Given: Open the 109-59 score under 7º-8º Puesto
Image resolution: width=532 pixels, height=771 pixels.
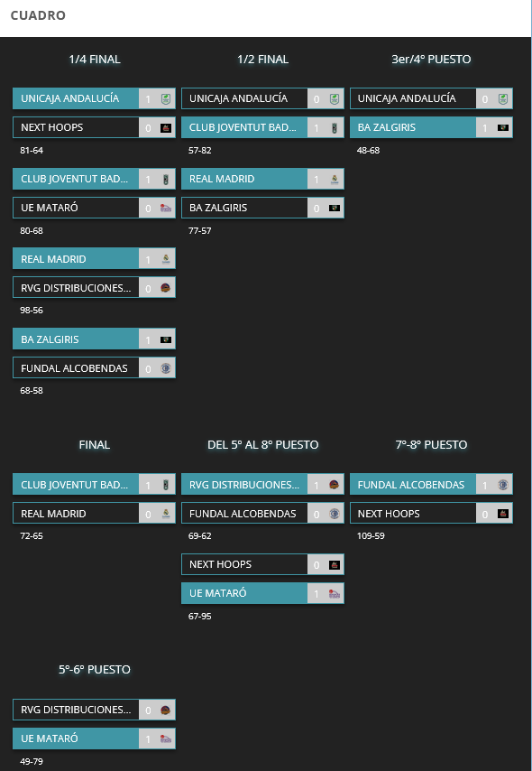Looking at the screenshot, I should (x=371, y=536).
